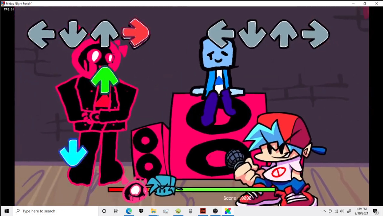The width and height of the screenshot is (383, 216).
Task: Click the Friday Night Funkin' title bar icon
Action: point(3,4)
